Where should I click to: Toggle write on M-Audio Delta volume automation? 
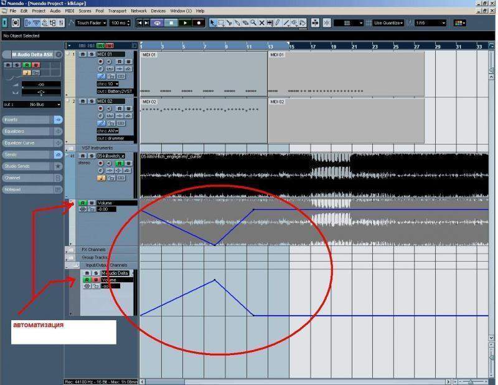[x=95, y=280]
